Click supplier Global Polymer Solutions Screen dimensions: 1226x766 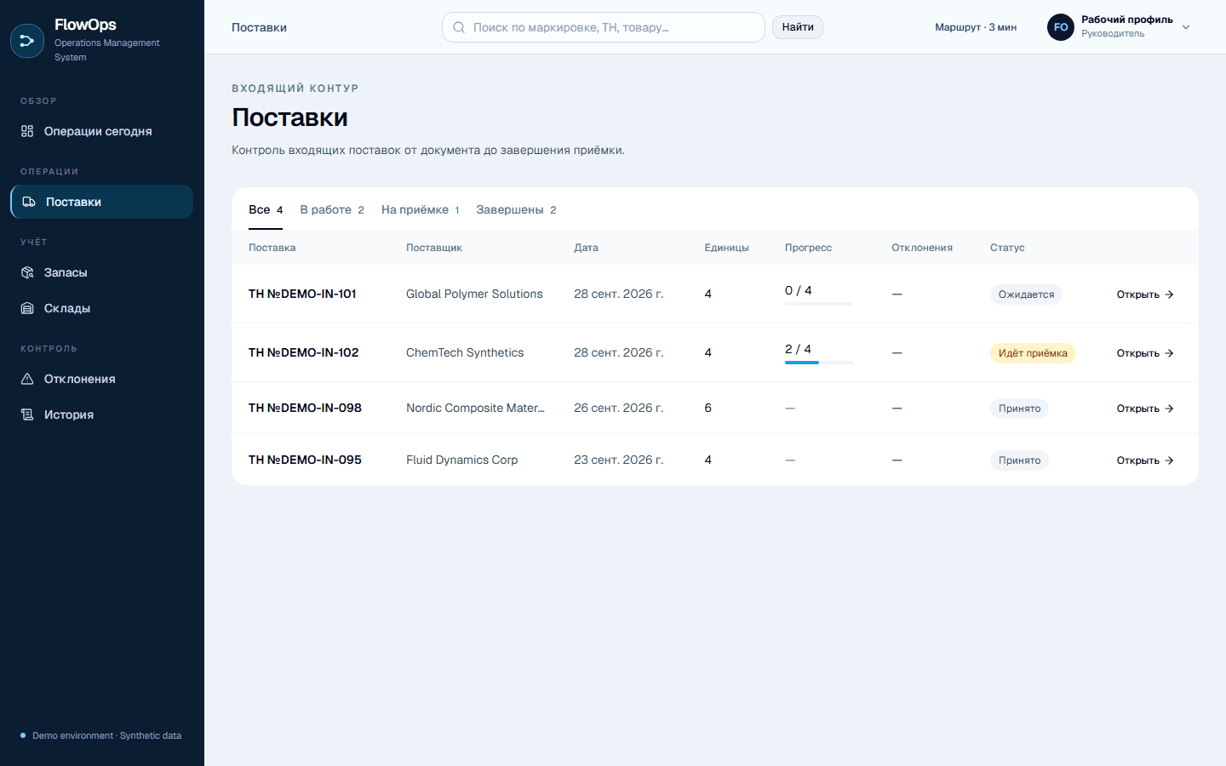point(474,294)
